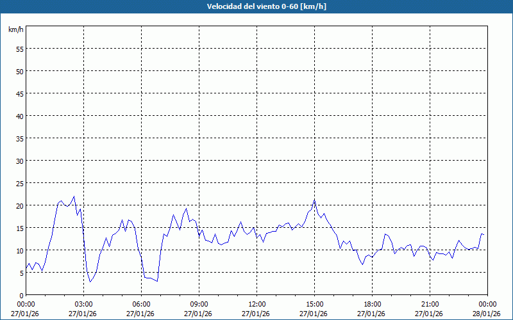Click the 12:00 time axis label
The width and height of the screenshot is (513, 320).
click(256, 304)
